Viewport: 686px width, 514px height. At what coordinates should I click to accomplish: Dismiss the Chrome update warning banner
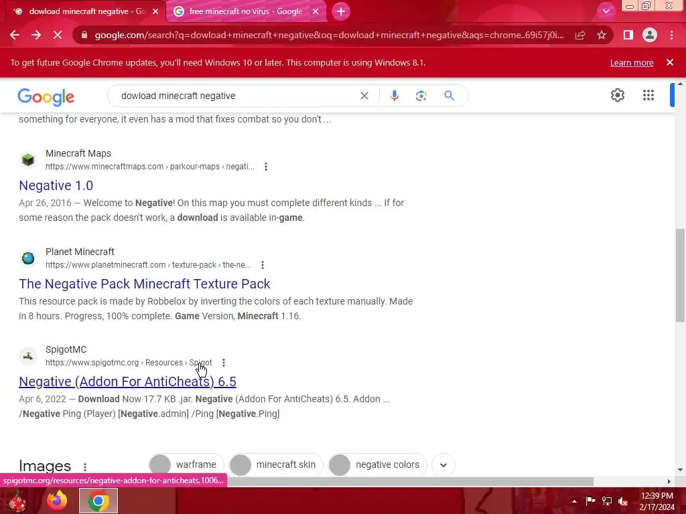tap(669, 62)
